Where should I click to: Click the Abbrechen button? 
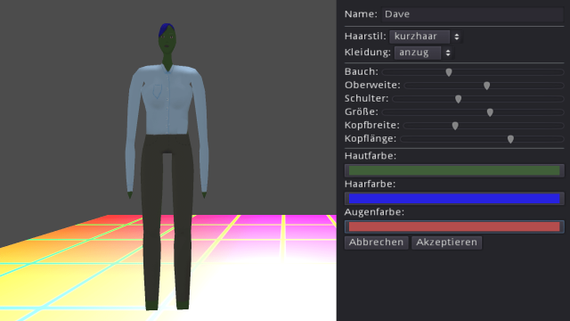(376, 243)
